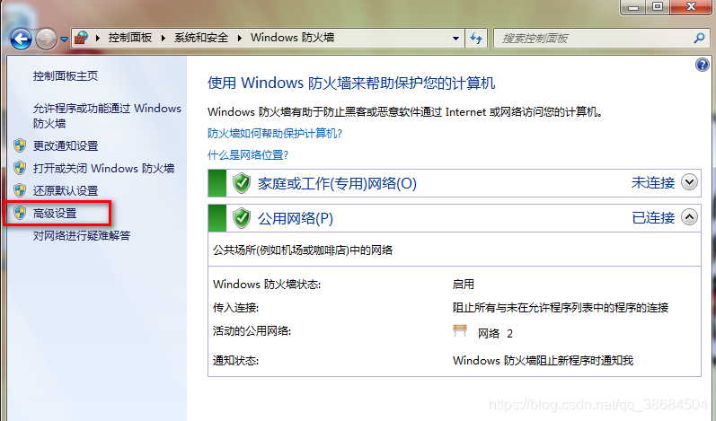Click the Control Panel firewall icon in address bar
Image resolution: width=716 pixels, height=421 pixels.
point(82,38)
